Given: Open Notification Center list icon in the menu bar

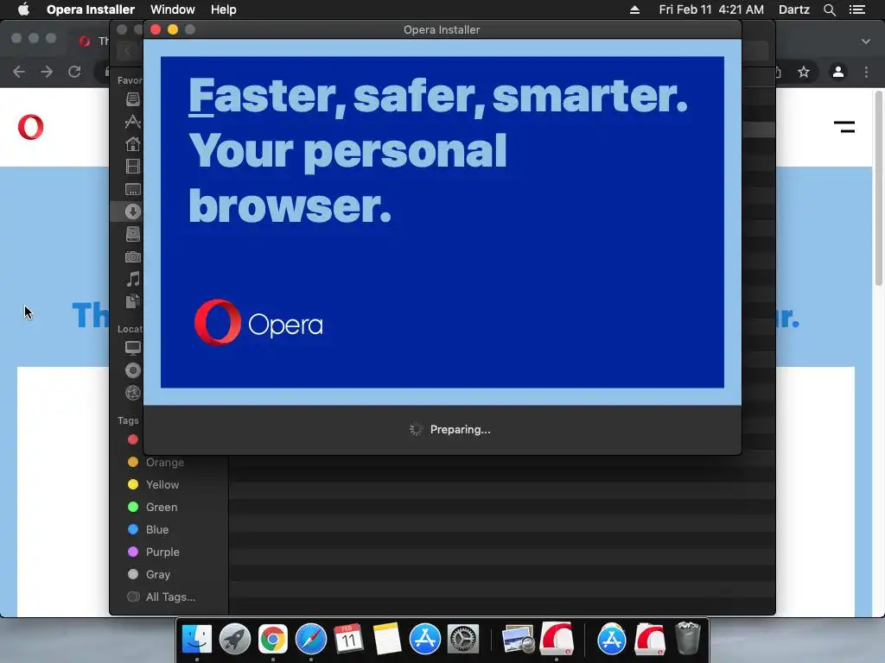Looking at the screenshot, I should [x=857, y=9].
